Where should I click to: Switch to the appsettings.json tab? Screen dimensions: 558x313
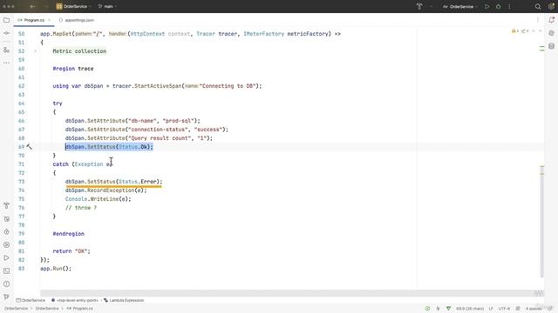77,20
